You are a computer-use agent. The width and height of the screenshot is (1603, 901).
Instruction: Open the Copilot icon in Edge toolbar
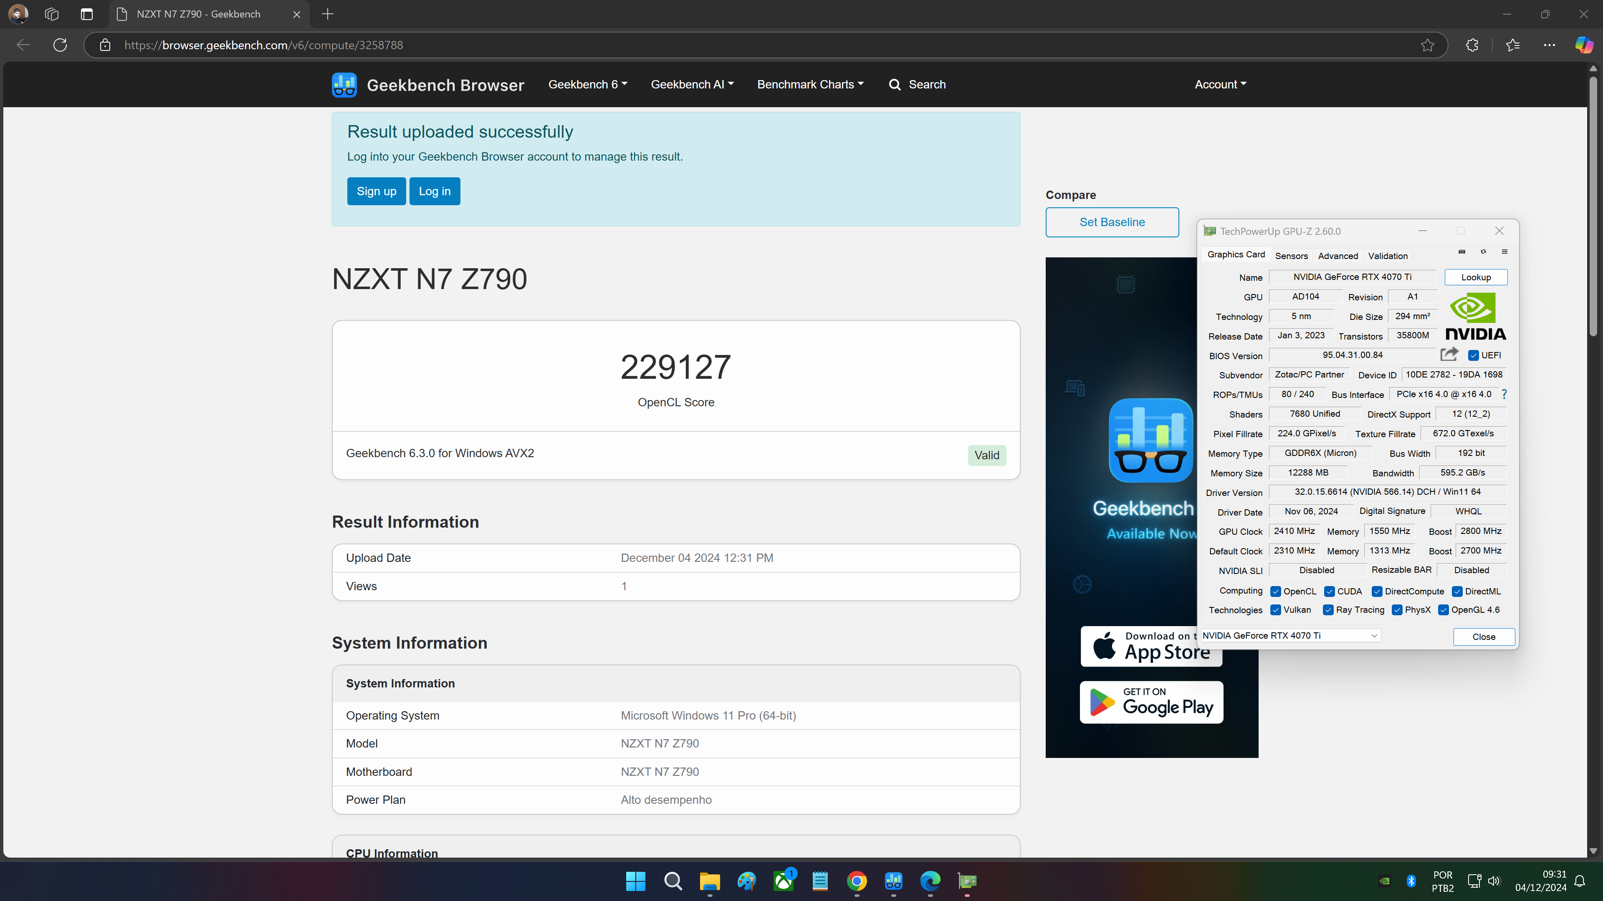pyautogui.click(x=1584, y=45)
